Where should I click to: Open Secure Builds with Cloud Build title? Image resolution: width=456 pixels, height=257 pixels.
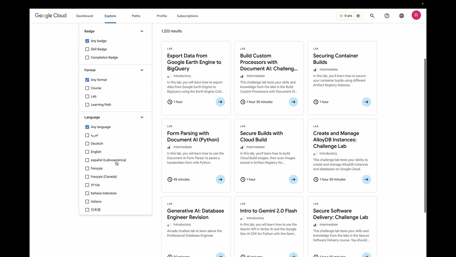[x=261, y=136]
